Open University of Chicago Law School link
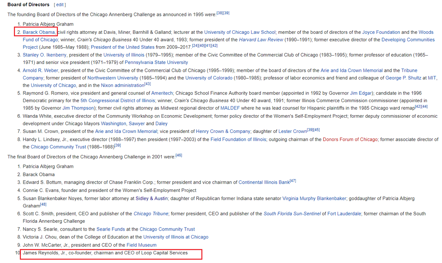The image size is (442, 263). coord(240,32)
